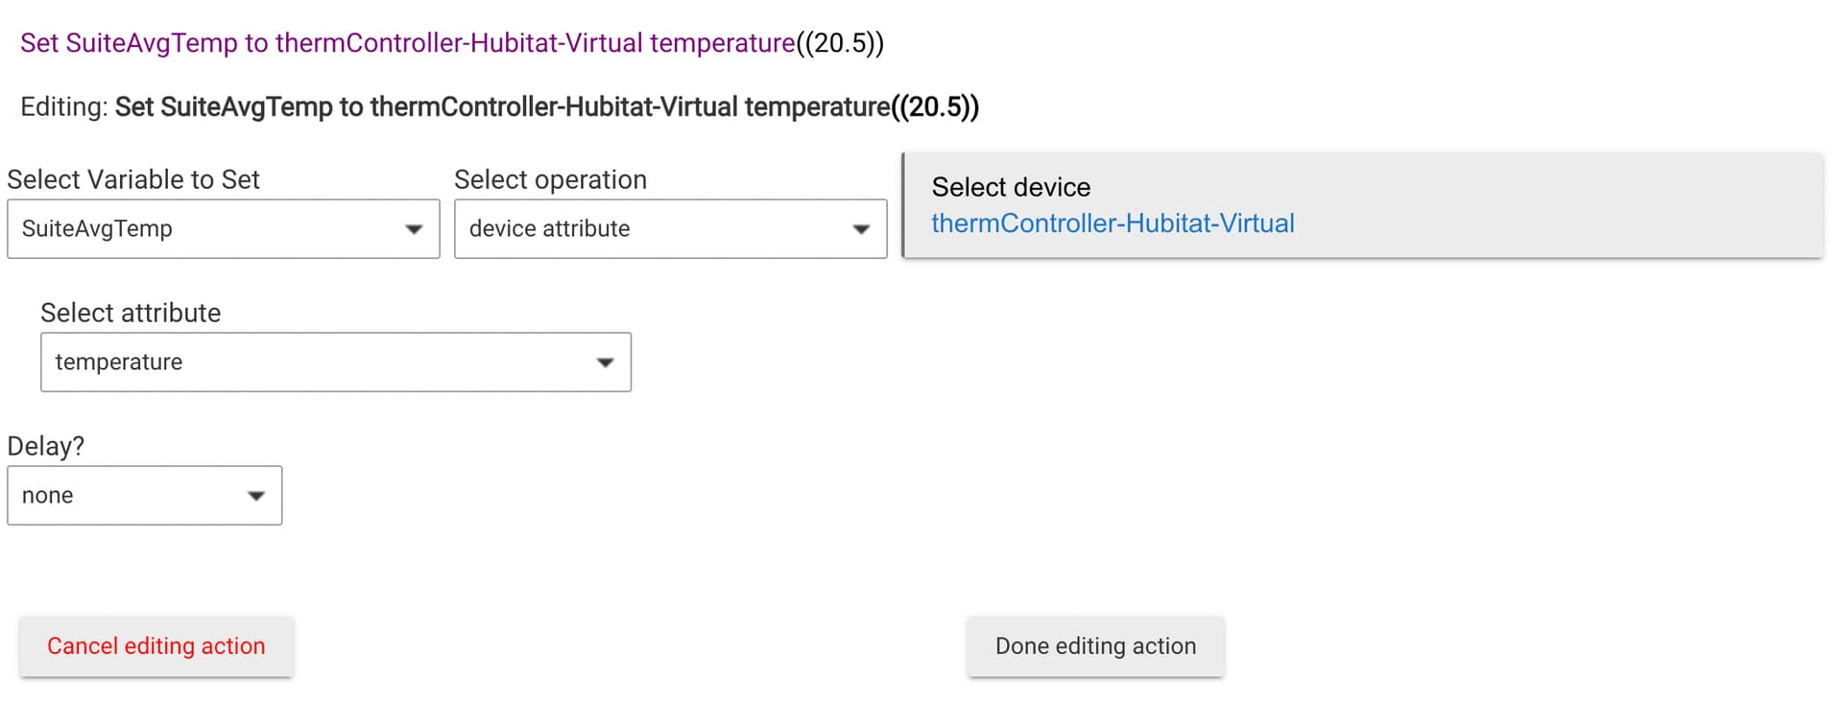Click the Select device heading text
The height and width of the screenshot is (726, 1843).
pyautogui.click(x=1011, y=187)
